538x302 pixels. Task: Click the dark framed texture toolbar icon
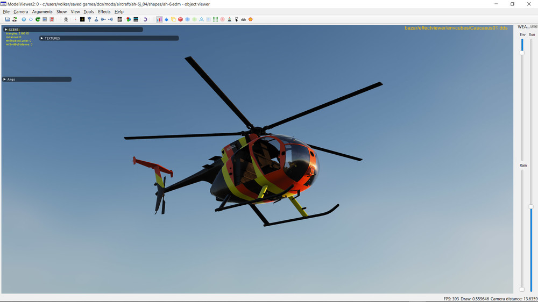click(119, 19)
